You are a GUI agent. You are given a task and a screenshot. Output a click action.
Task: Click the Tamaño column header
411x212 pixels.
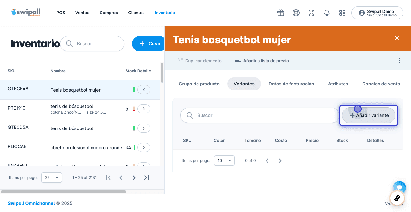[253, 140]
